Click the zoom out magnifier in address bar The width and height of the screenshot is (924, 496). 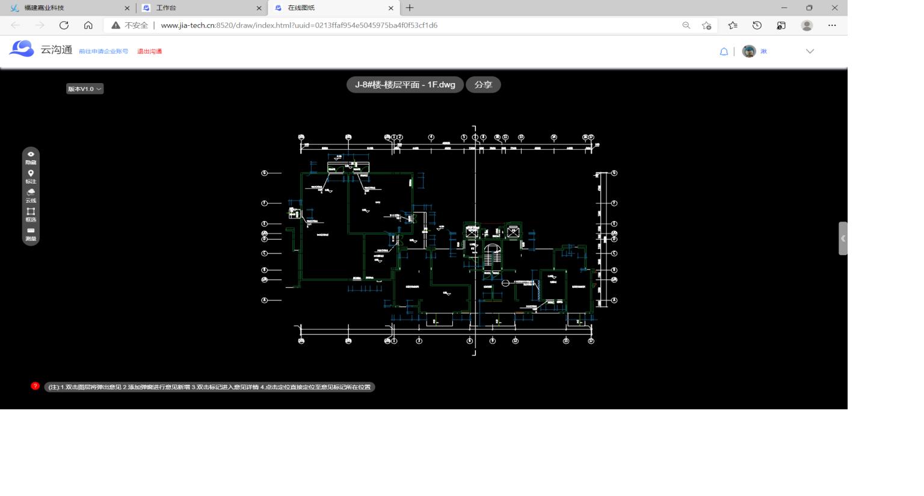coord(686,25)
